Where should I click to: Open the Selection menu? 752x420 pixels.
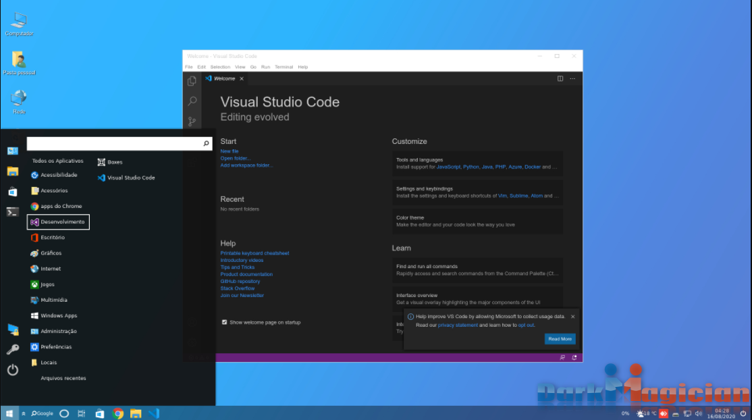pyautogui.click(x=220, y=68)
